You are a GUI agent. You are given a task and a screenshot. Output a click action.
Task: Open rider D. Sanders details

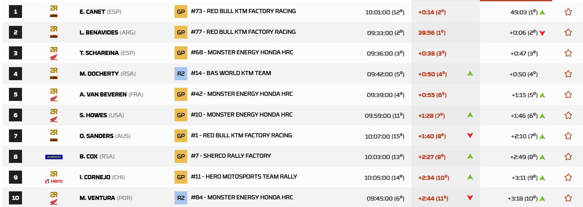[x=96, y=136]
